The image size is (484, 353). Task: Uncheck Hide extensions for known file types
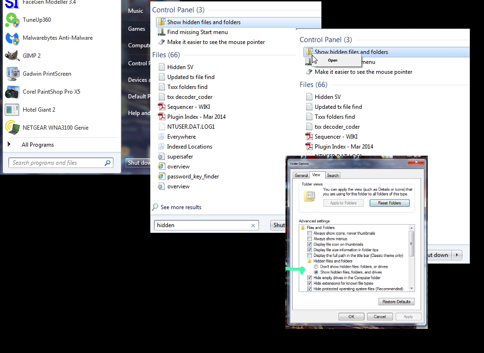tap(310, 283)
